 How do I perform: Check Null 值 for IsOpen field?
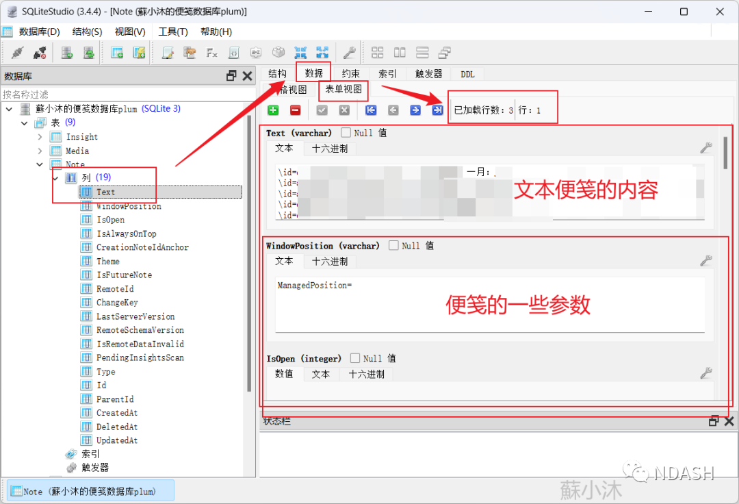(x=355, y=358)
